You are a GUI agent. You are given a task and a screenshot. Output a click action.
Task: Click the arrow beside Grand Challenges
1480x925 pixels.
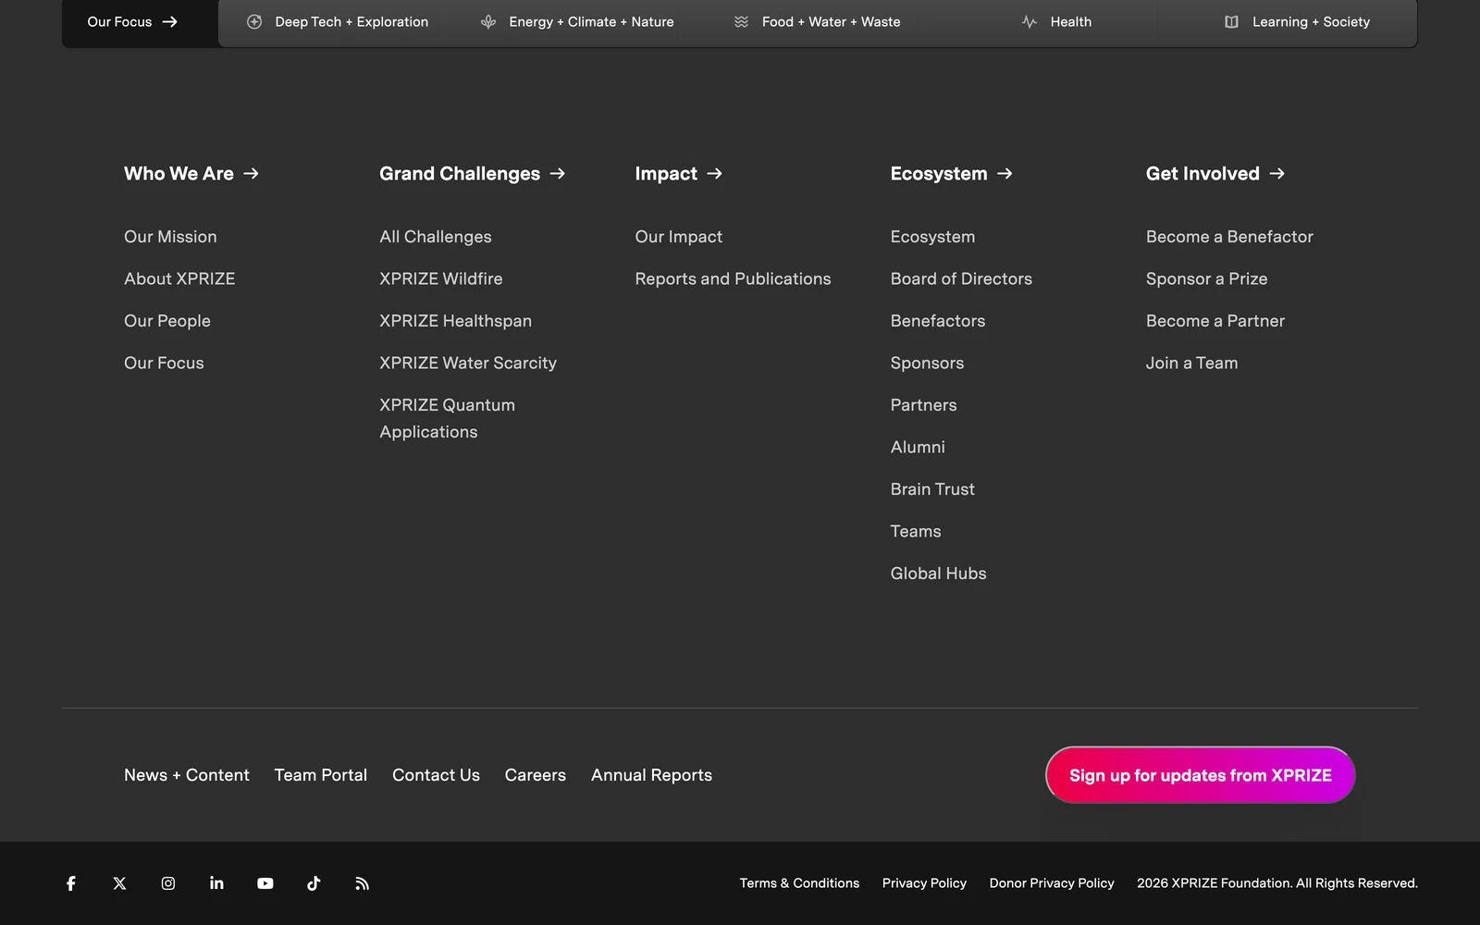[557, 173]
